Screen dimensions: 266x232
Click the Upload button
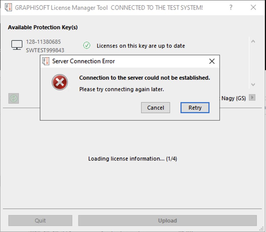167,221
